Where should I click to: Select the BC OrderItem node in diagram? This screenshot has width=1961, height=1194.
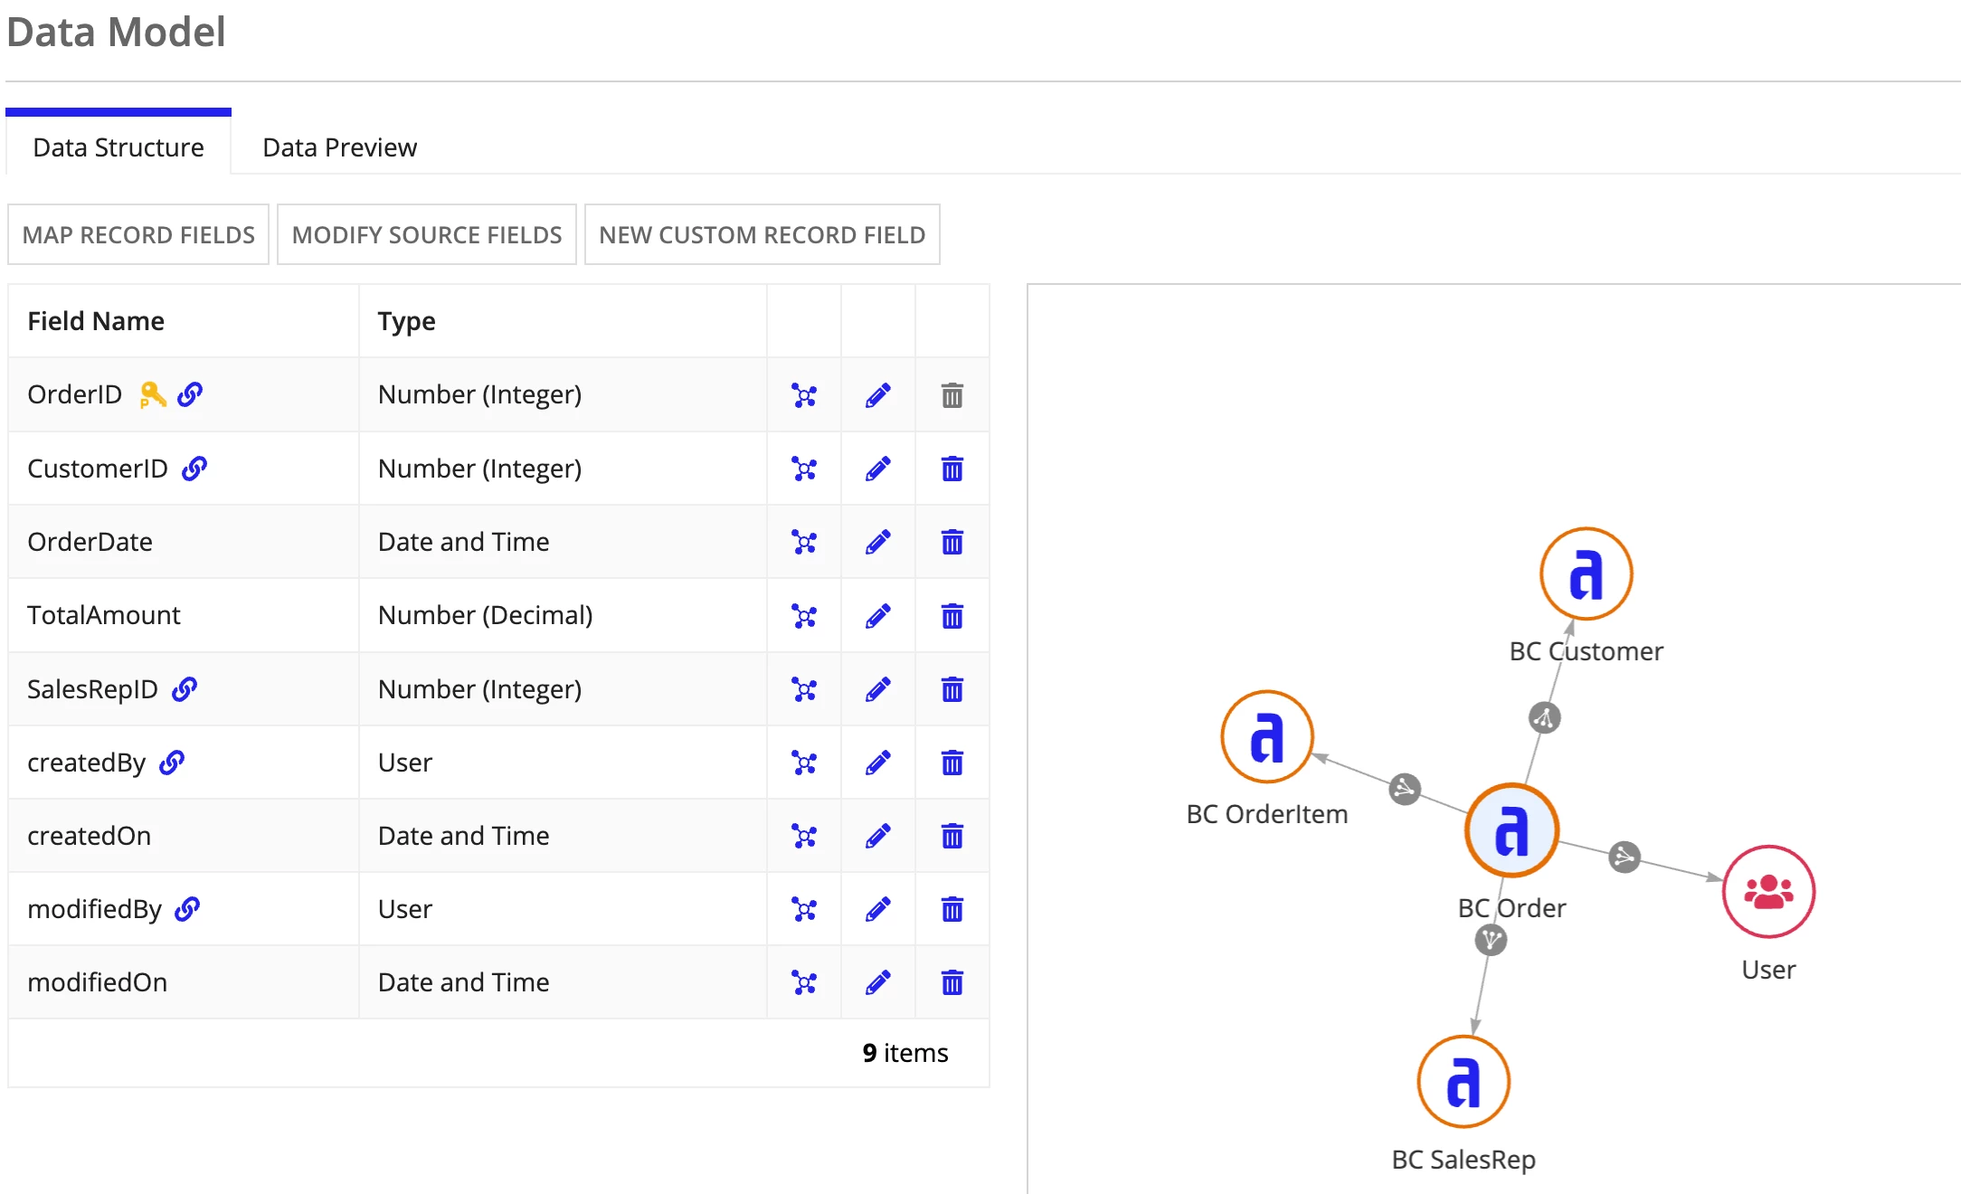1267,737
